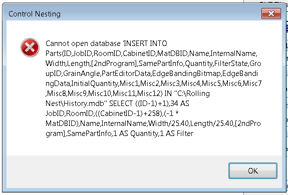Click '1 AS Filter' at message end
Viewport: 288px width, 195px height.
click(176, 133)
